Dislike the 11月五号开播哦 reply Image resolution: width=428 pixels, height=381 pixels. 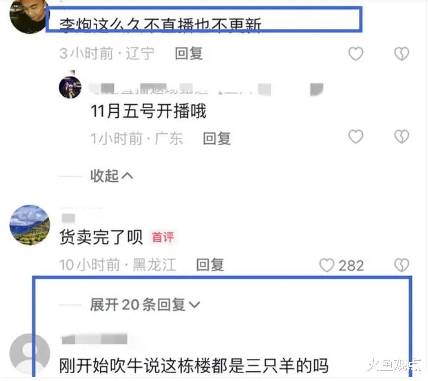click(401, 136)
